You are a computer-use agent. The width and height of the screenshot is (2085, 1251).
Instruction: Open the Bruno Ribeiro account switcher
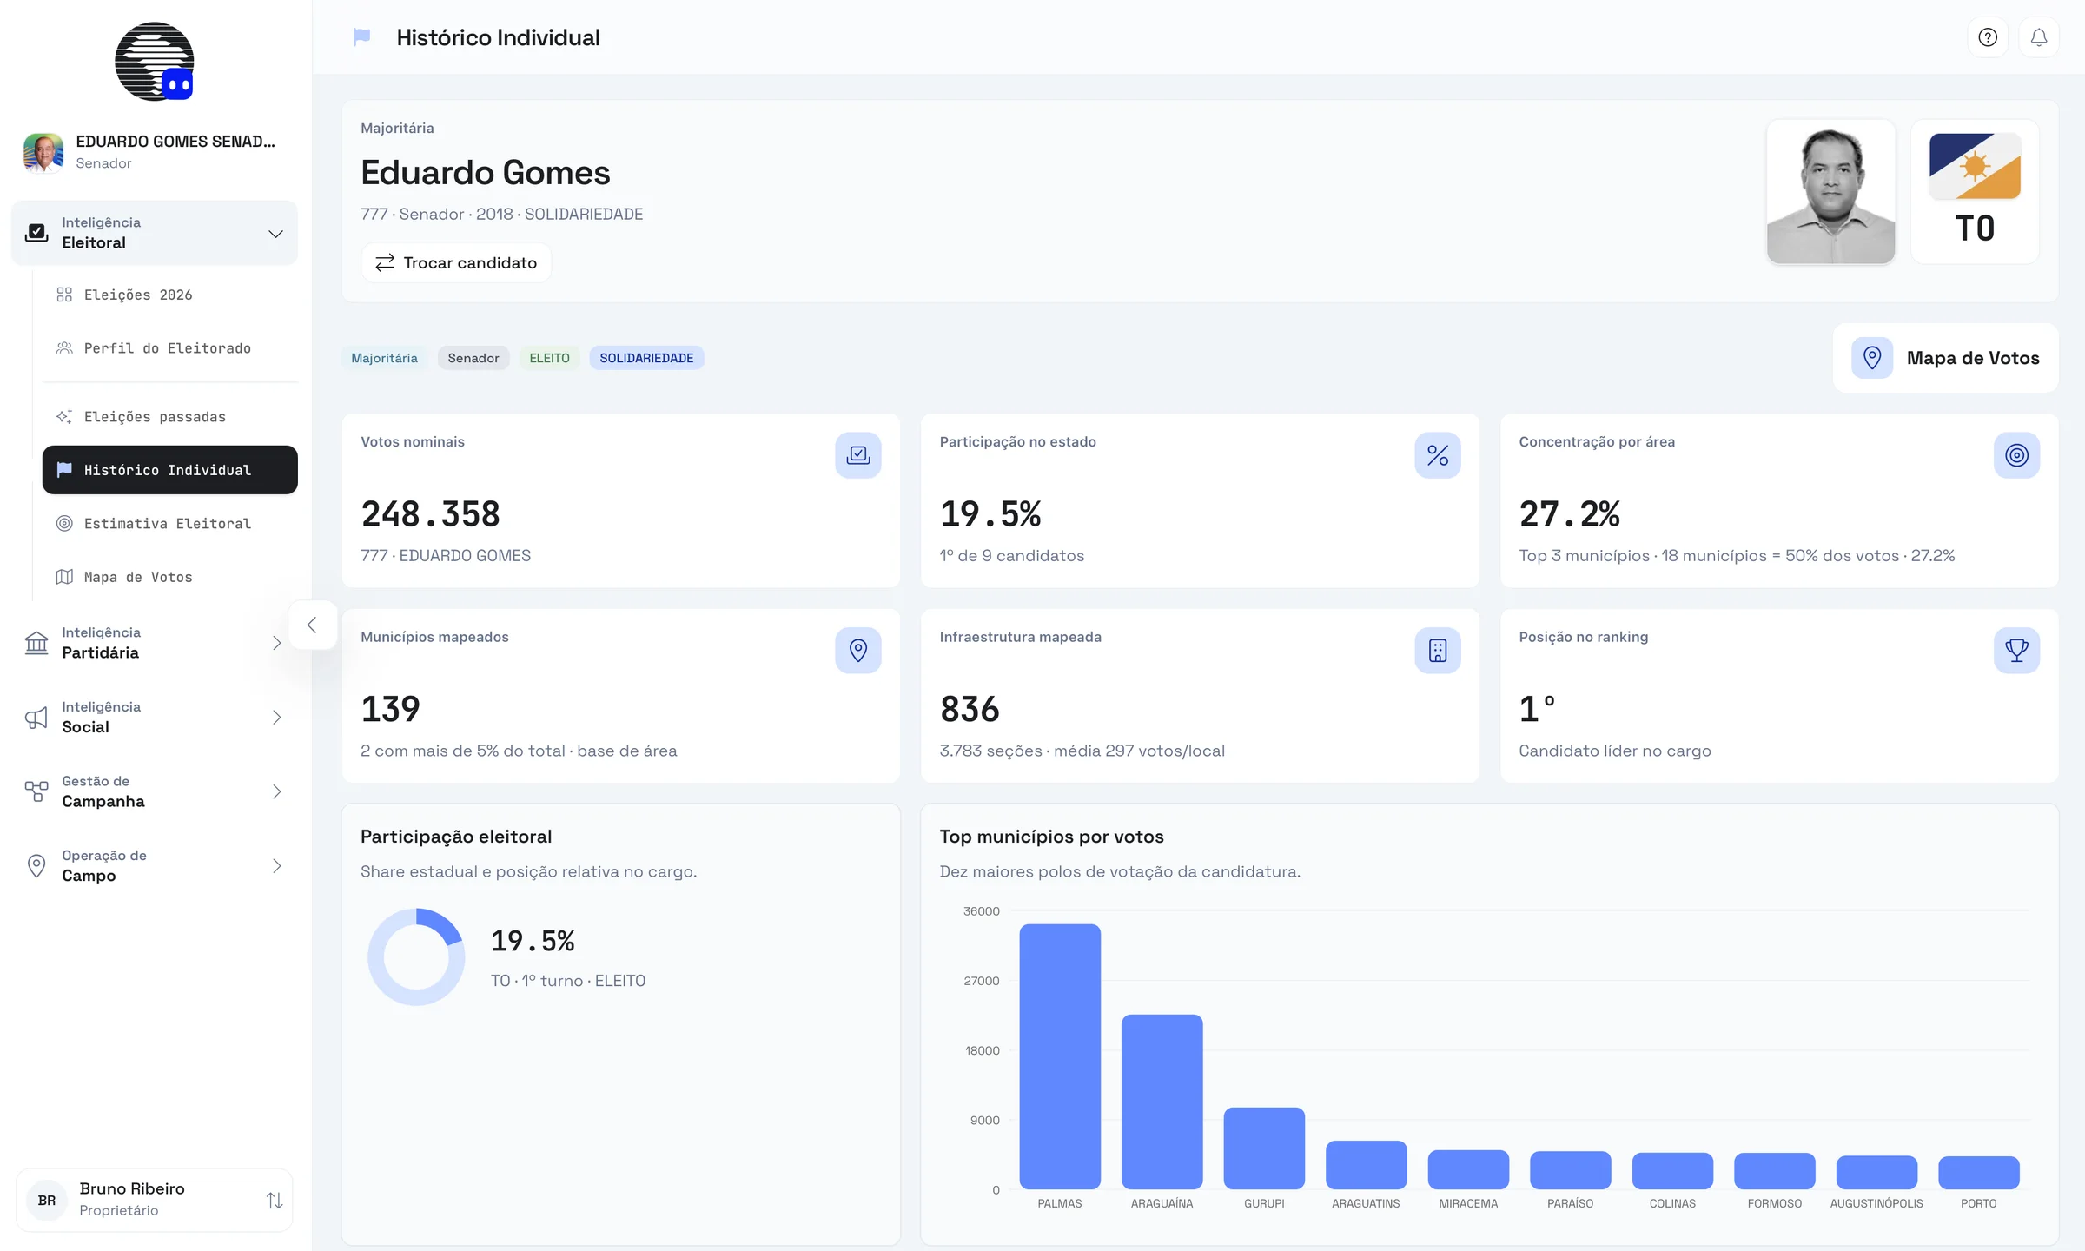[x=155, y=1200]
